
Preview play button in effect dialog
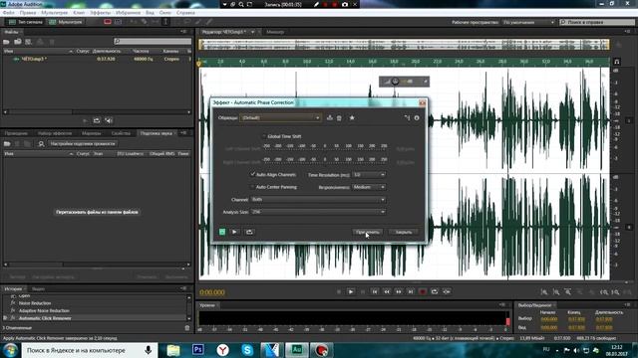234,232
